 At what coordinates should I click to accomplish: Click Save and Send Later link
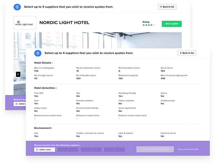[188, 149]
